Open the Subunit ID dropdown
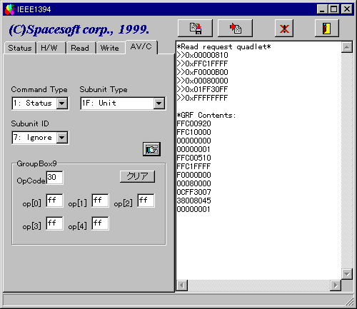 62,138
